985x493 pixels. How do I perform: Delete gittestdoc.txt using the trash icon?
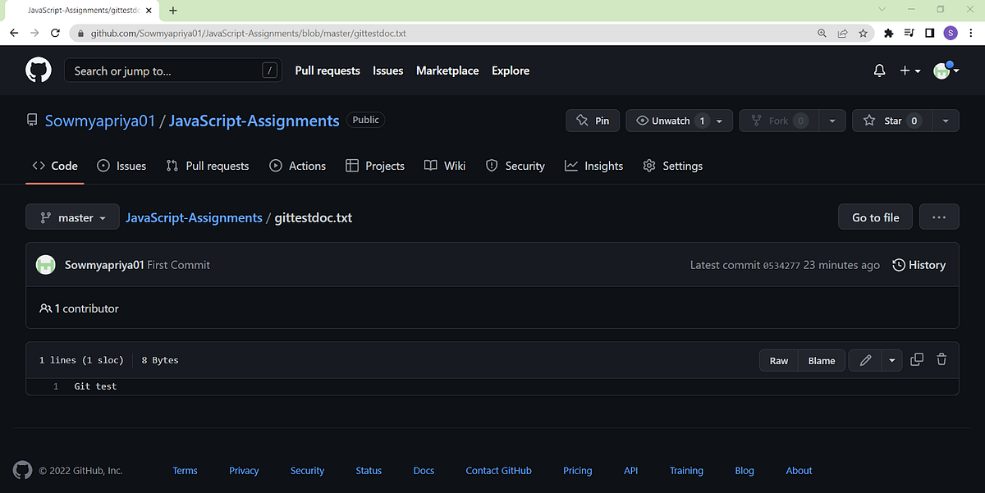click(941, 359)
